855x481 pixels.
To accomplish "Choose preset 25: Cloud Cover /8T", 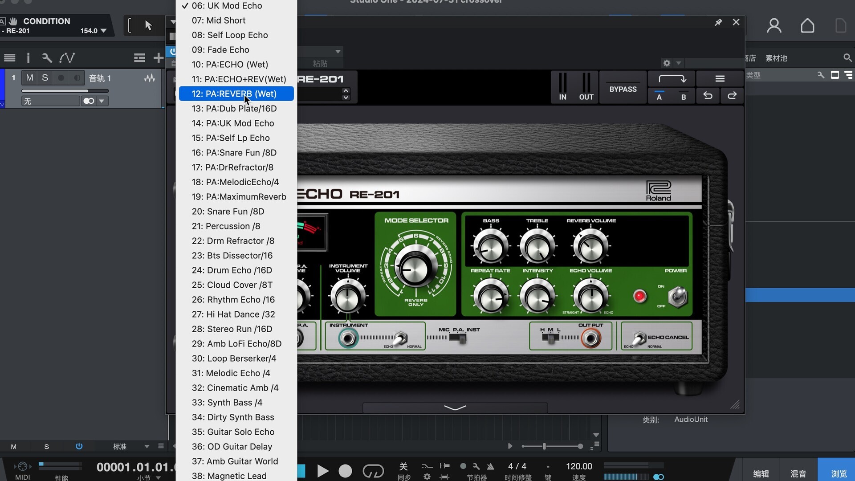I will [x=232, y=285].
